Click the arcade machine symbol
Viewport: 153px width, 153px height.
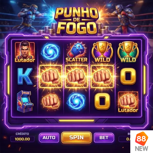point(25,101)
